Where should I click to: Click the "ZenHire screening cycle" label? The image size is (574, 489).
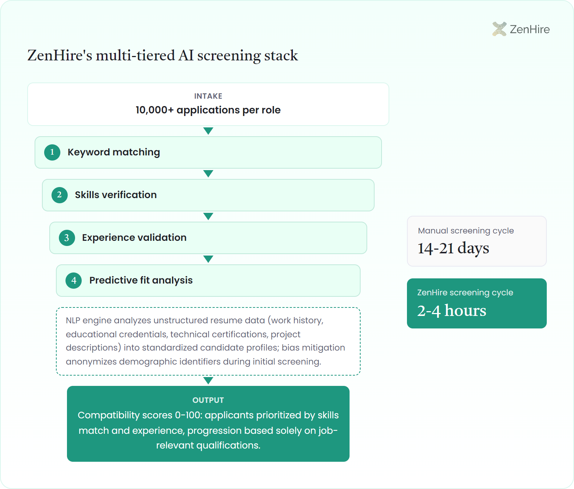pos(465,293)
